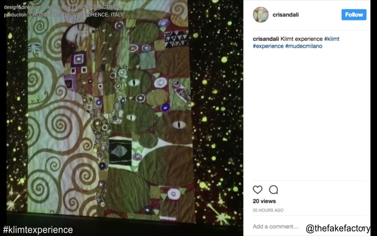Like the post with the heart icon
The height and width of the screenshot is (236, 377).
point(257,190)
